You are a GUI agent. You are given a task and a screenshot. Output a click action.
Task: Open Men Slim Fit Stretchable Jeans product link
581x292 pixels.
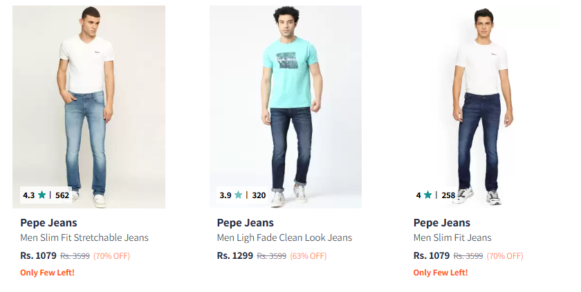point(84,238)
